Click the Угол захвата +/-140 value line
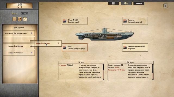 (x=116, y=70)
